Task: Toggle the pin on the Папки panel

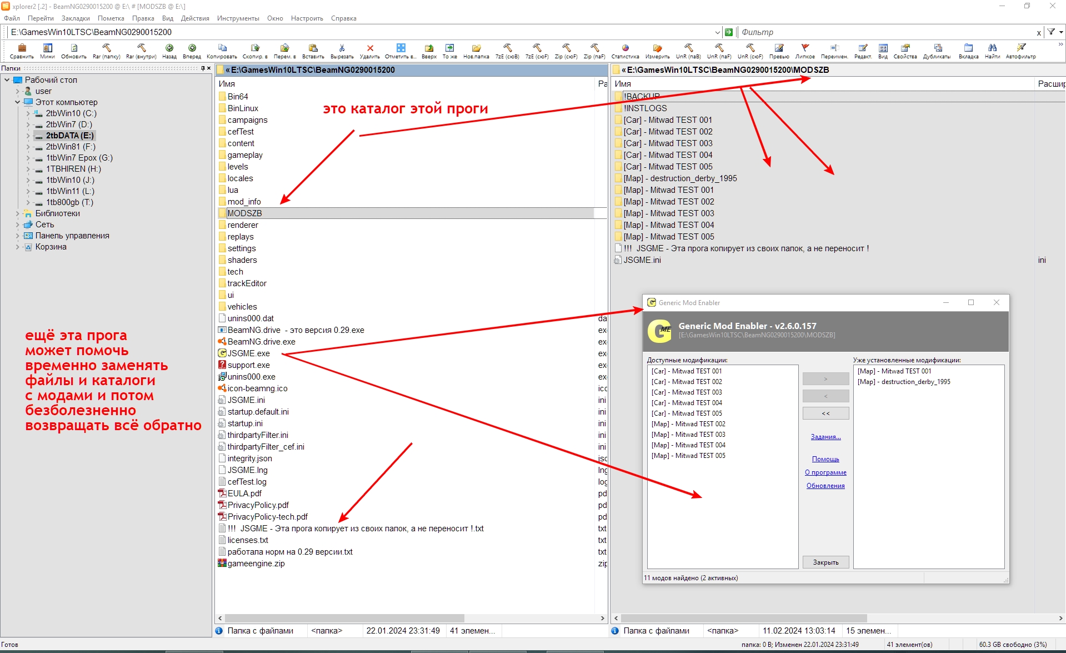Action: point(203,68)
